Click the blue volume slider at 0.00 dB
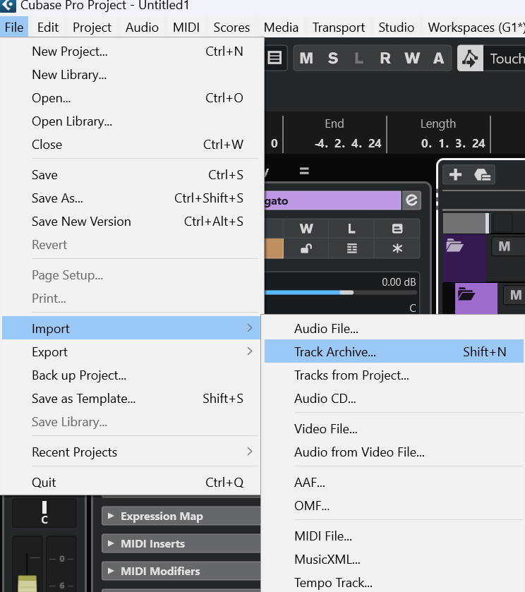This screenshot has height=592, width=525. tap(342, 293)
